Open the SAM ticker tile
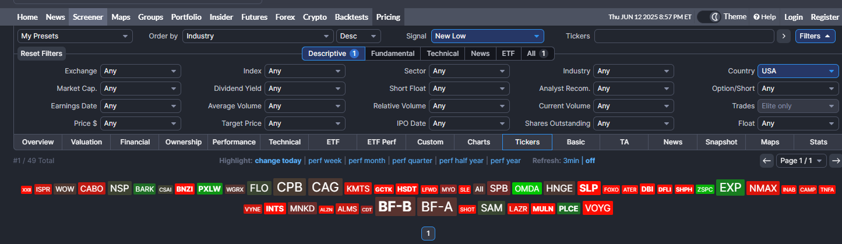 click(491, 208)
